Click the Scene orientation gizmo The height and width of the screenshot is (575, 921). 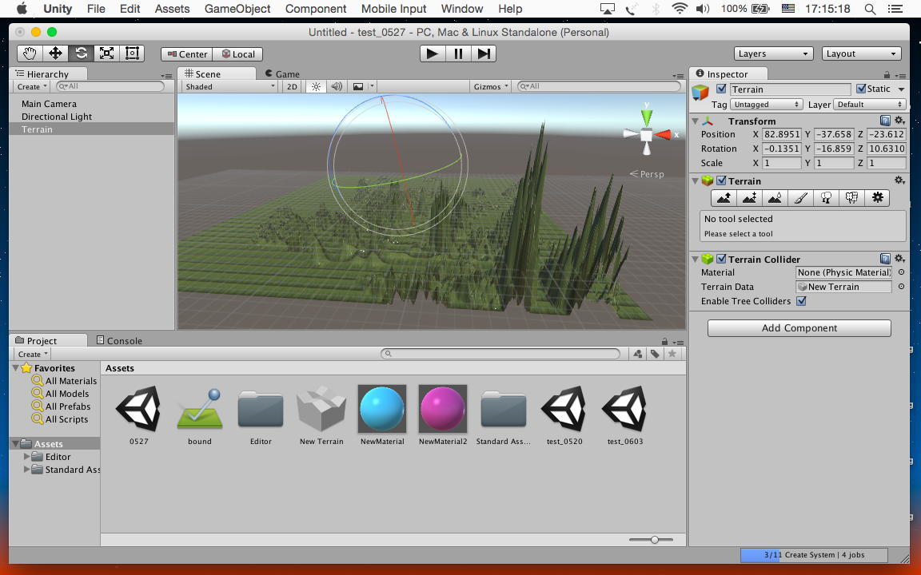coord(646,134)
